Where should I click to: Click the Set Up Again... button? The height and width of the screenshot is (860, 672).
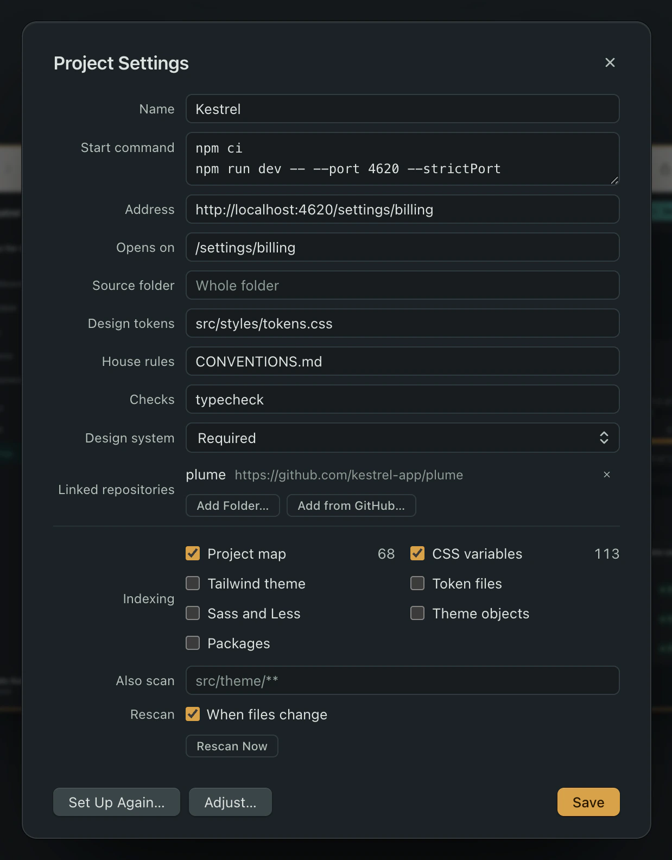tap(117, 802)
